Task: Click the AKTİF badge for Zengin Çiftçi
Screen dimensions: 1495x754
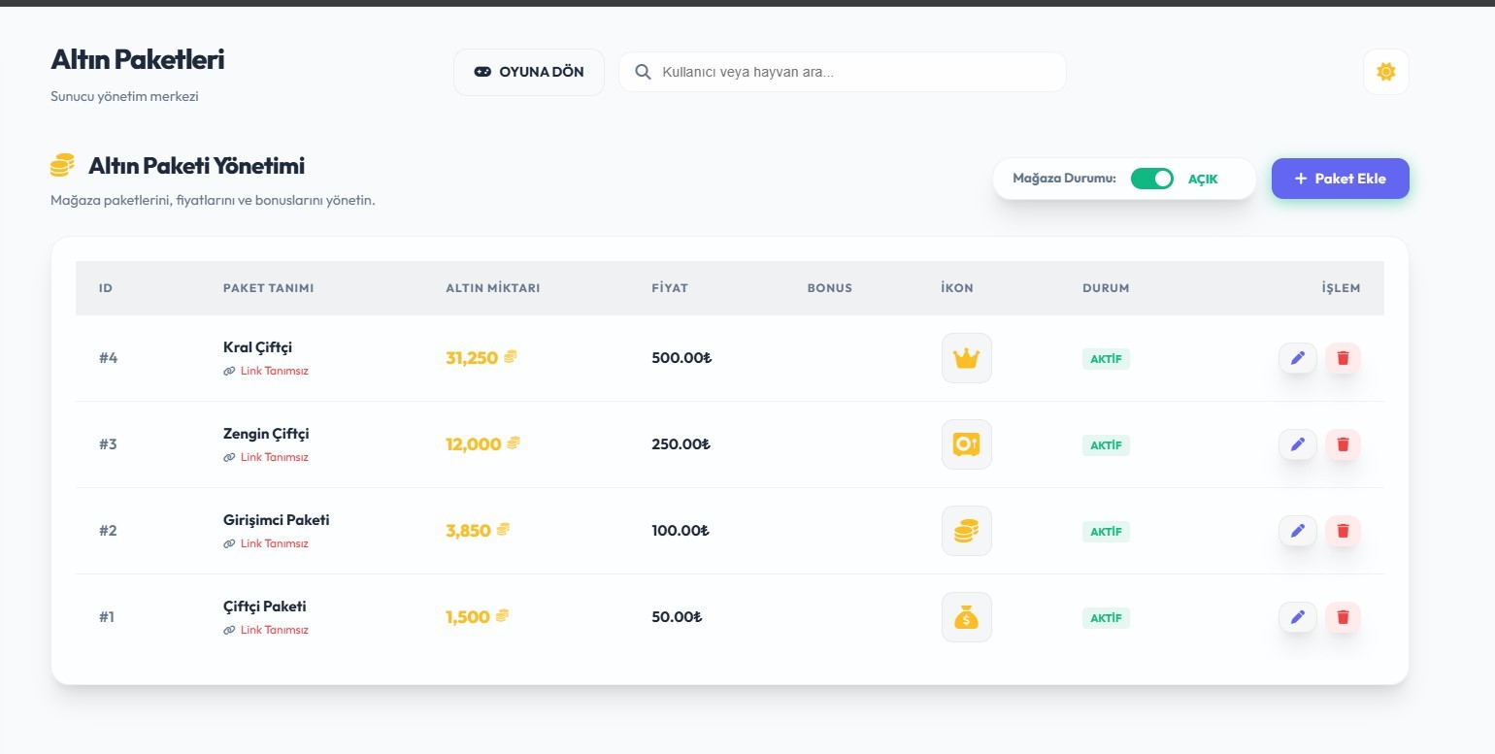Action: click(1106, 445)
